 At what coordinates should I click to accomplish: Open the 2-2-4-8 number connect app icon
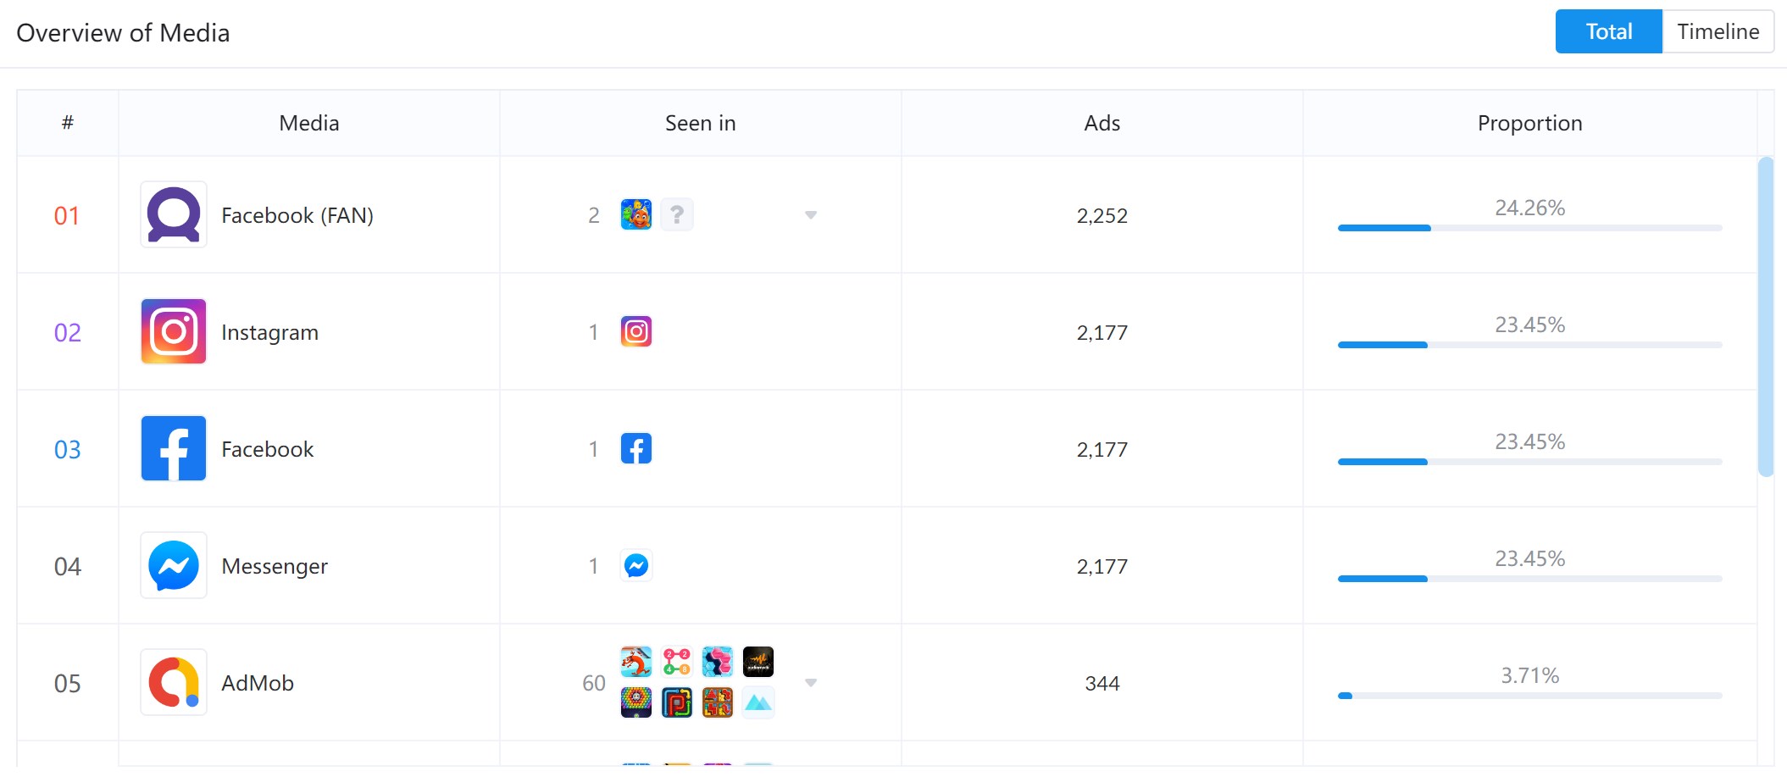point(677,662)
